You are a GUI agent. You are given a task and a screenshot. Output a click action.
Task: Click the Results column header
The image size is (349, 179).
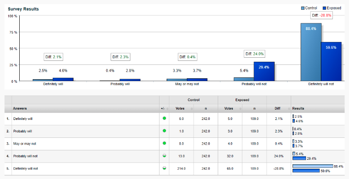tap(298, 108)
